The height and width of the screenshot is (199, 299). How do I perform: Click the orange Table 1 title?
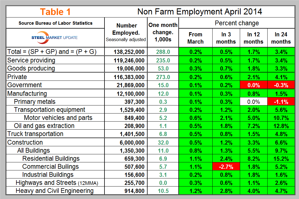click(55, 12)
